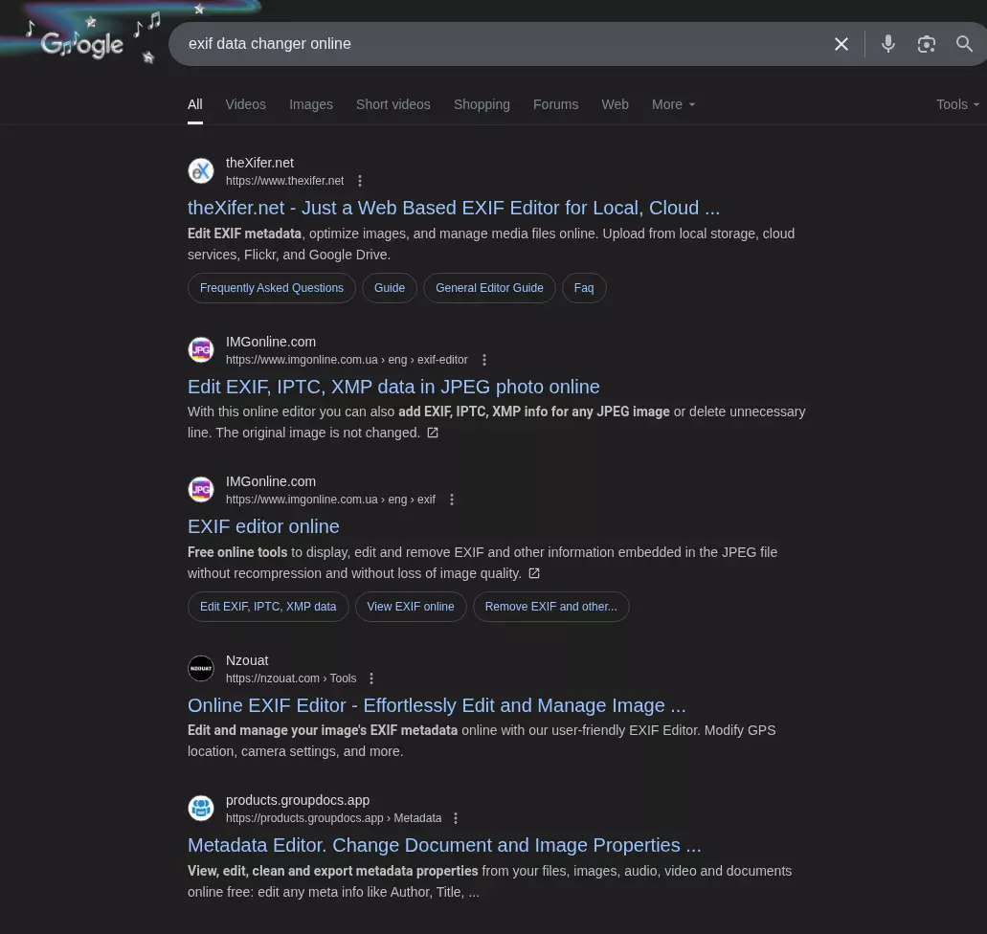This screenshot has height=934, width=987.
Task: Switch to the Videos tab
Action: pyautogui.click(x=245, y=104)
